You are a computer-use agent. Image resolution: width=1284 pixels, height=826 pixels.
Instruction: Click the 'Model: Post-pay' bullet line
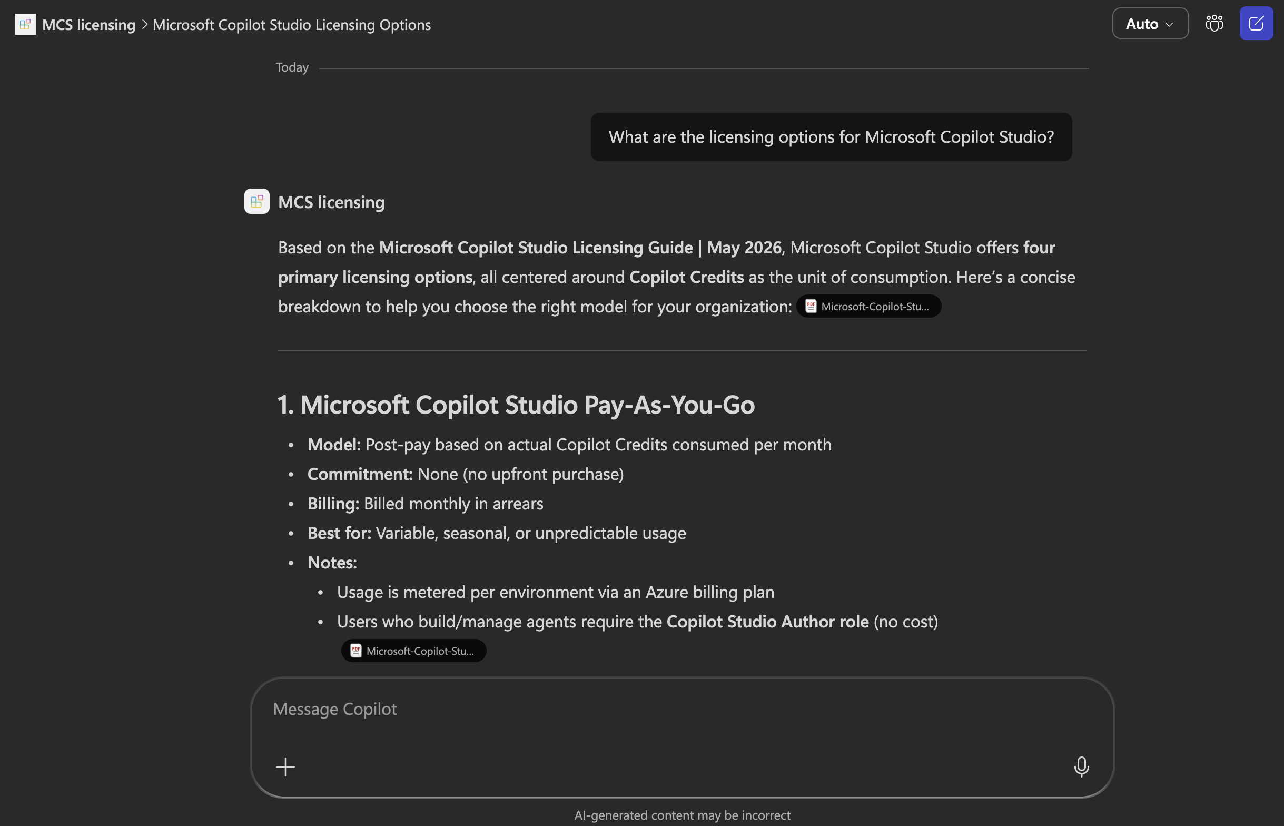(x=569, y=445)
